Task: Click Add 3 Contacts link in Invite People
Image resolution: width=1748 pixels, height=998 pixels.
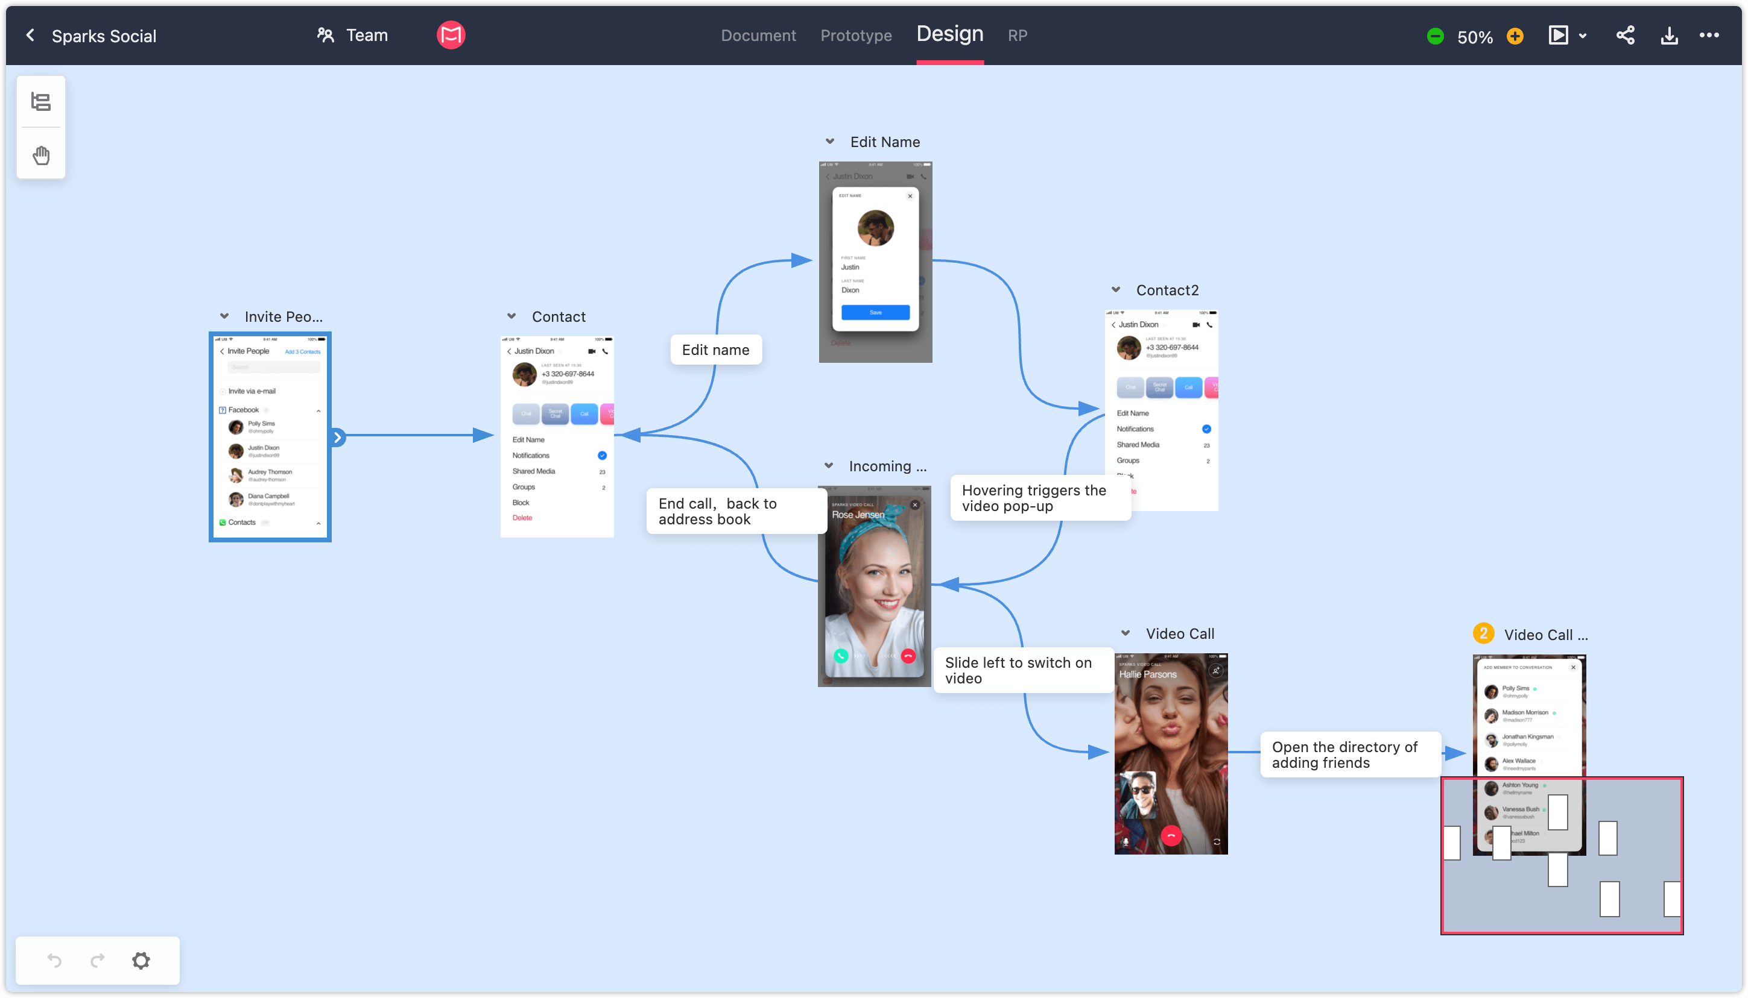Action: click(x=303, y=351)
